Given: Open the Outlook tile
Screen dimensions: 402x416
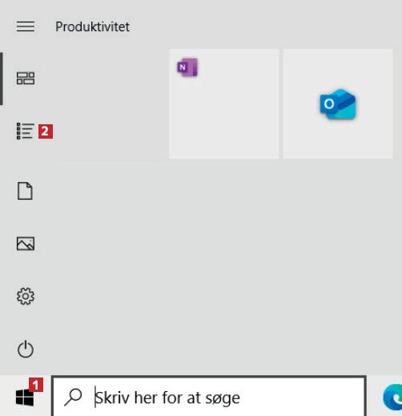Looking at the screenshot, I should coord(338,104).
